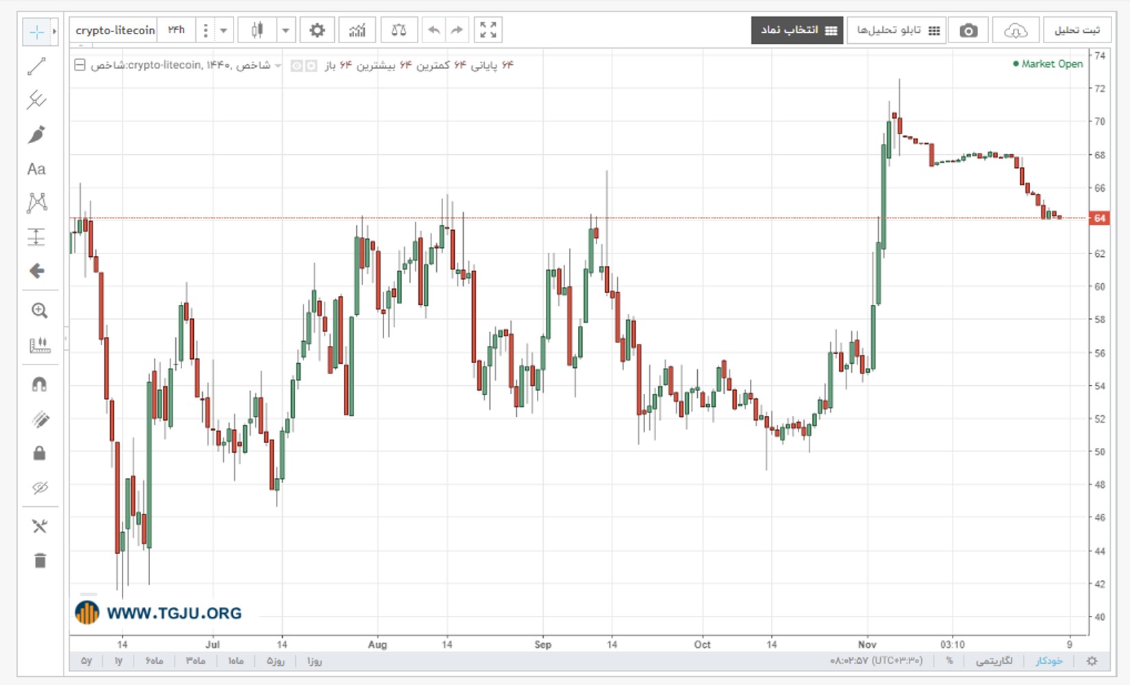Activate the zoom-in magnifier tool

[39, 310]
